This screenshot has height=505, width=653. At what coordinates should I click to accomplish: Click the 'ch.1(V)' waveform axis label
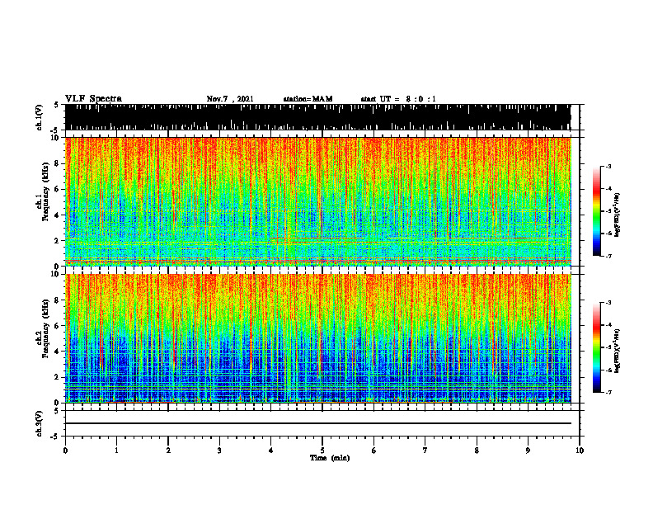(x=40, y=117)
